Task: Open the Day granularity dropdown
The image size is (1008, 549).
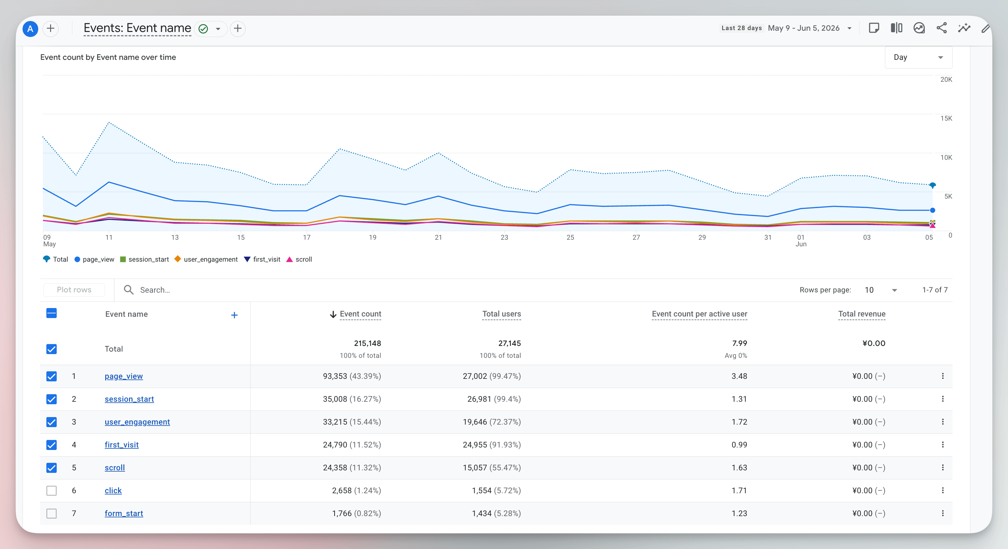Action: tap(918, 58)
